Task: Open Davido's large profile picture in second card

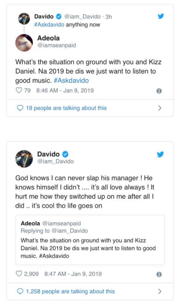Action: coord(24,159)
